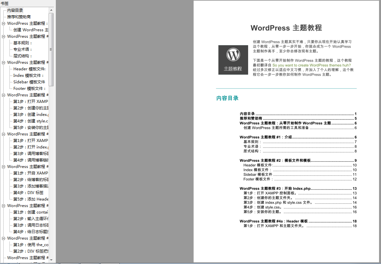Collapse the bookmark group containing 基本规则：
Image resolution: width=381 pixels, height=264 pixels.
[3, 36]
